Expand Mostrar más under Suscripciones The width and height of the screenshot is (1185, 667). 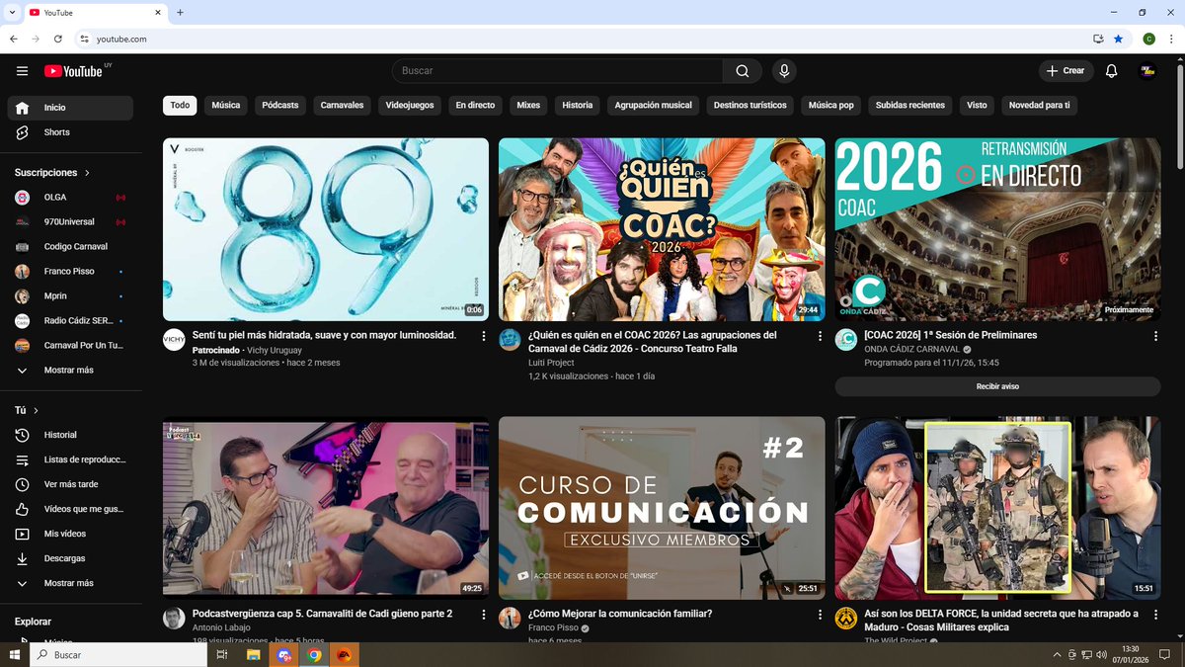point(70,371)
